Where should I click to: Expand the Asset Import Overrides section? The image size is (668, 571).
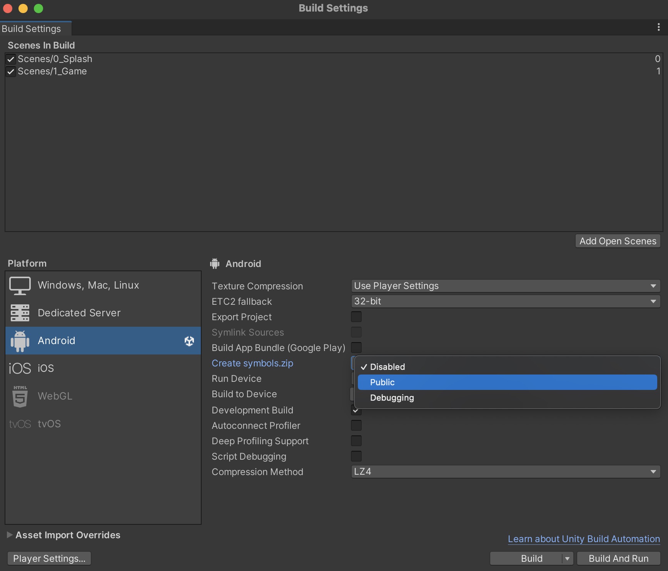(x=10, y=535)
